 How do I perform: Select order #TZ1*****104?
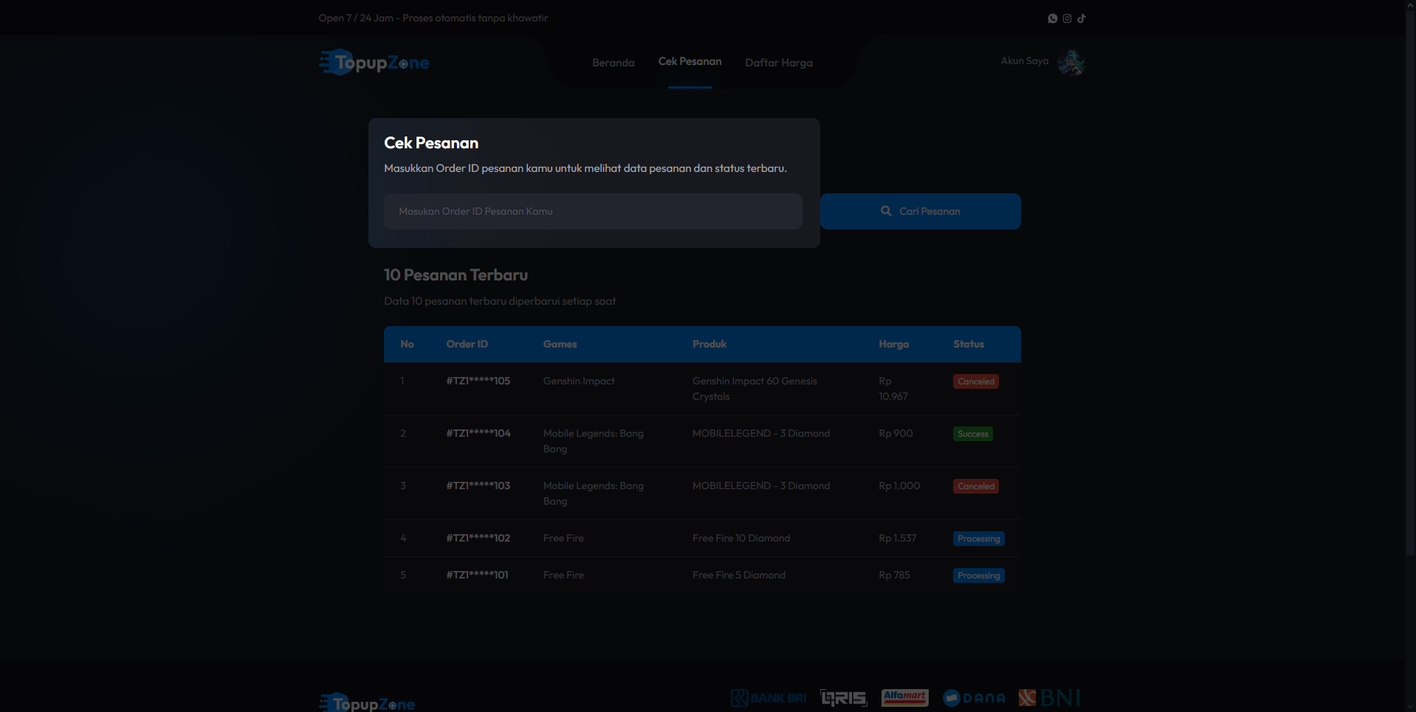[478, 434]
